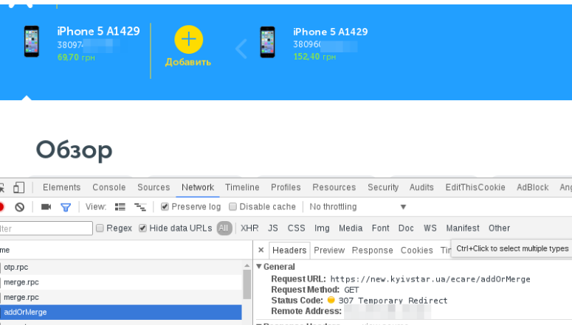Click the request list scrollbar thumb
Viewport: 572px width, 325px height.
pos(247,284)
